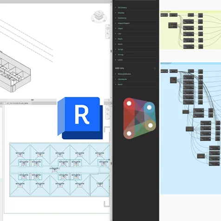Click the colorful Dynamo logo
The height and width of the screenshot is (221, 221).
click(x=139, y=118)
